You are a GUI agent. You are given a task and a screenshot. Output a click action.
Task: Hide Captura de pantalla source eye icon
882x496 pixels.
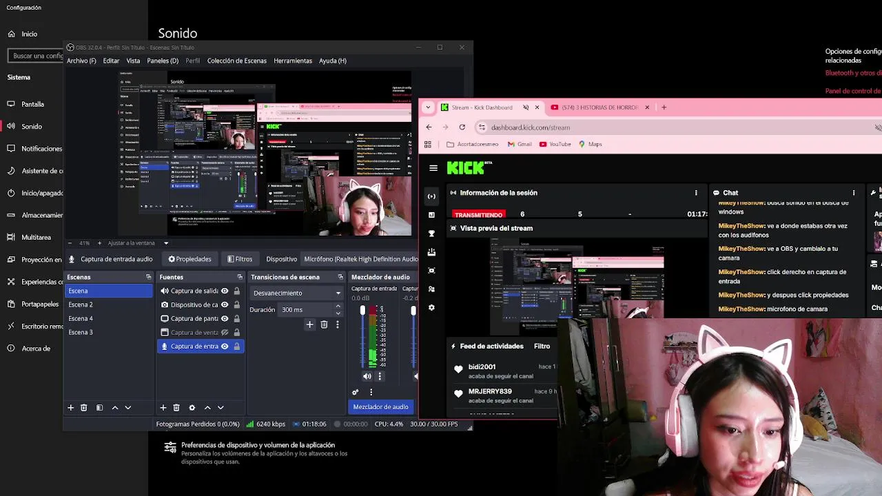click(x=225, y=318)
